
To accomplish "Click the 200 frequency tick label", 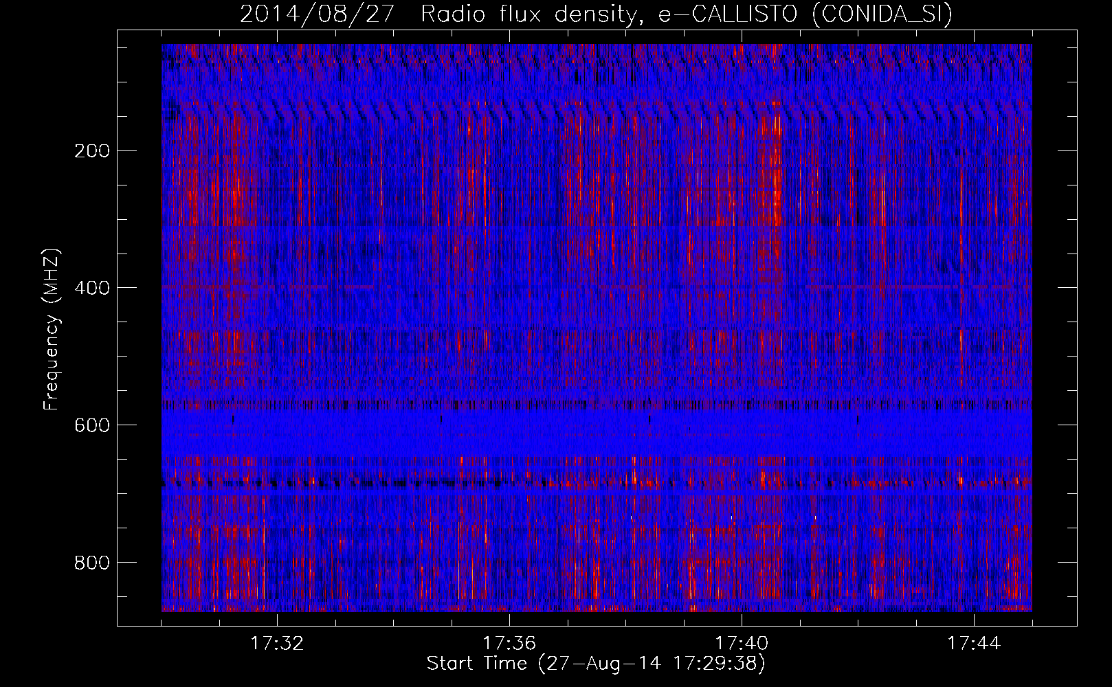I will tap(92, 151).
